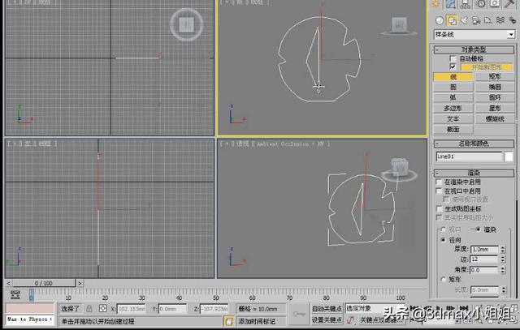Select the Helpers category icon
Screen dimensions: 520x330
[488, 20]
